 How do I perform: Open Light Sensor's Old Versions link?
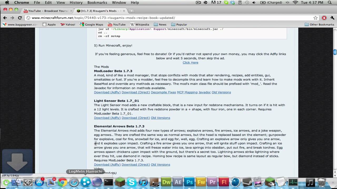[x=160, y=118]
